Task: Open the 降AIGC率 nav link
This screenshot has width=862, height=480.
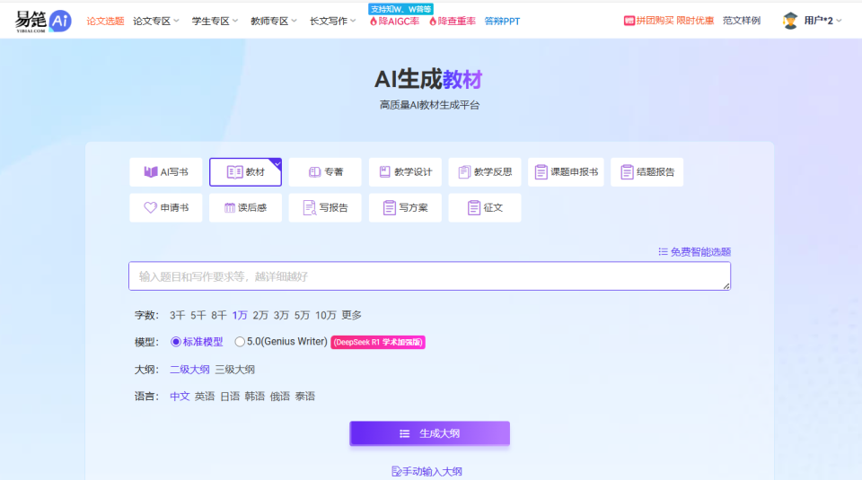Action: [395, 21]
